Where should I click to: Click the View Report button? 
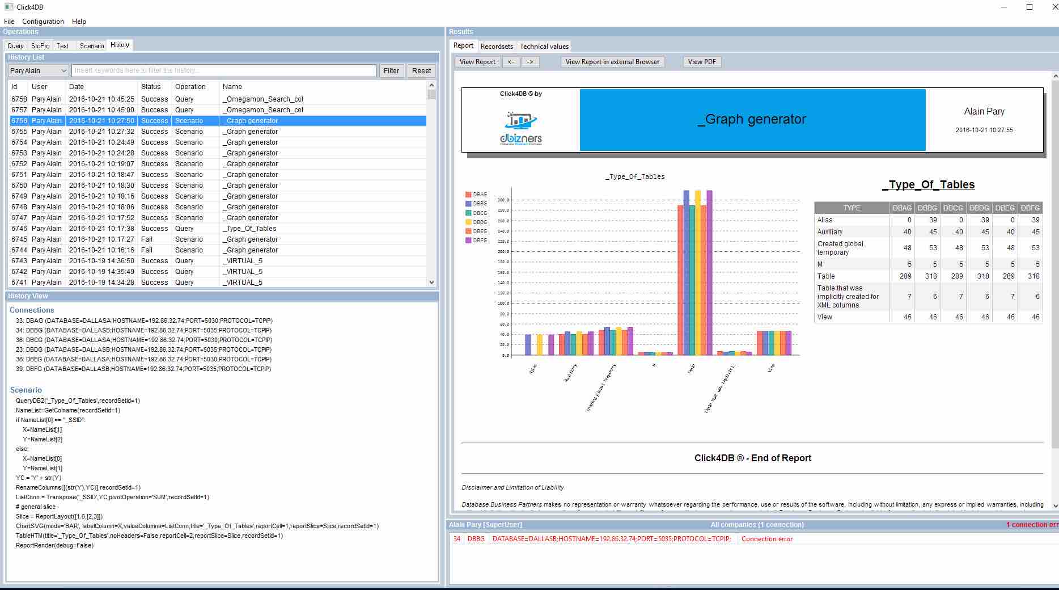tap(477, 62)
